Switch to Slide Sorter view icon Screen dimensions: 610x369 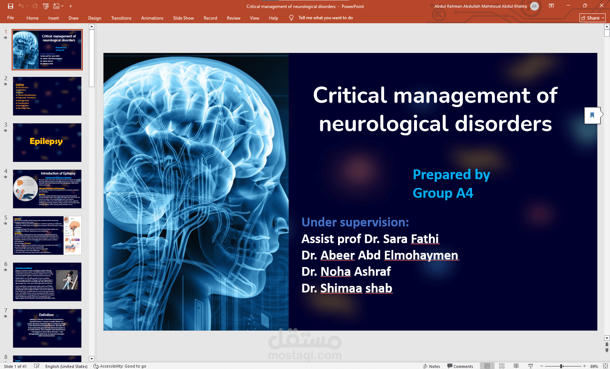502,366
